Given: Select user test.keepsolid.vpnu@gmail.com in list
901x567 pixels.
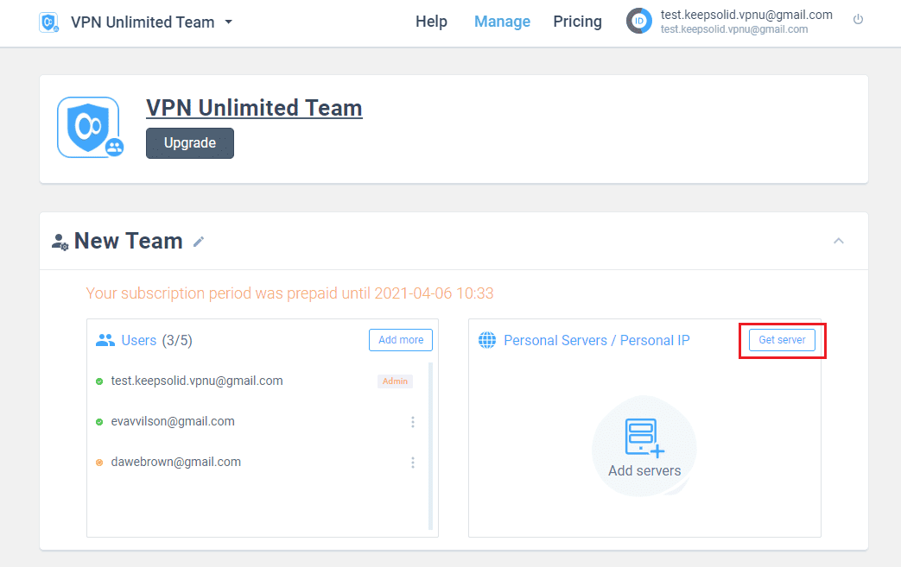Looking at the screenshot, I should (196, 381).
